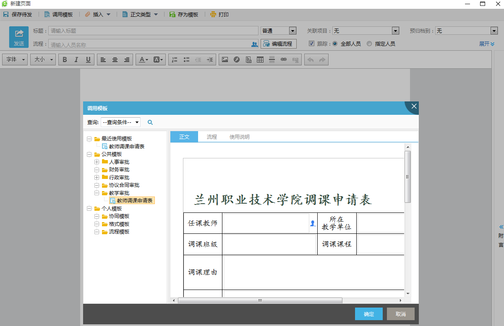Open the 插入 insert menu
Viewport: 504px width, 326px height.
(x=97, y=15)
